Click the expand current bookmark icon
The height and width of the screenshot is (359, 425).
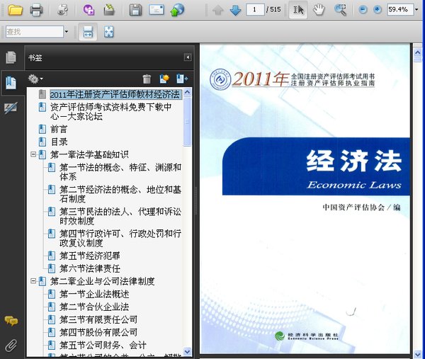point(182,79)
